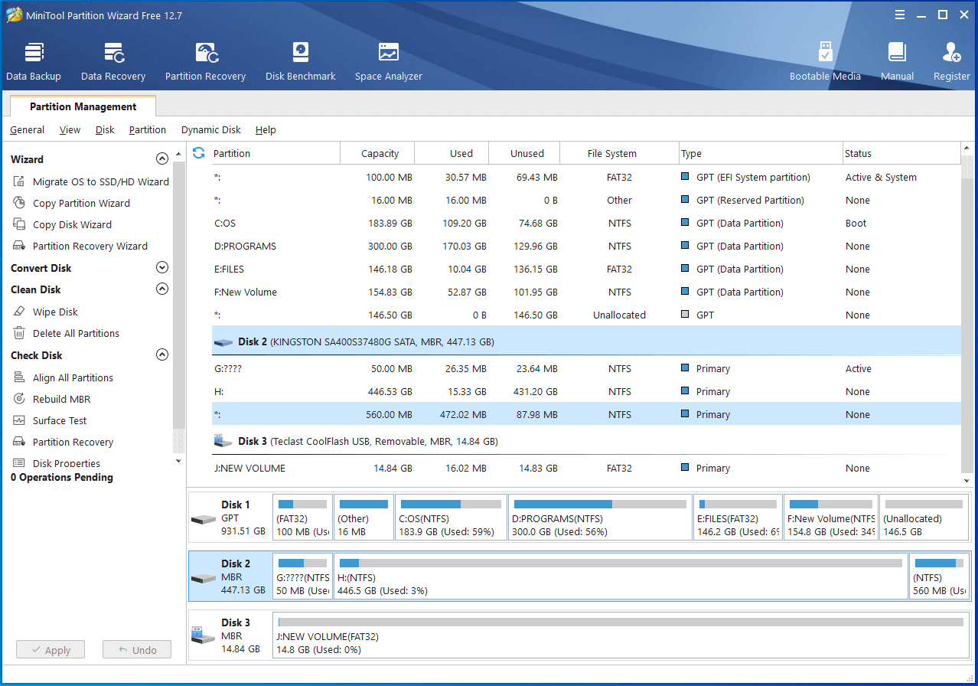The image size is (978, 686).
Task: Select D:PROGRAMS(NTFS) block in disk map
Action: pos(600,518)
